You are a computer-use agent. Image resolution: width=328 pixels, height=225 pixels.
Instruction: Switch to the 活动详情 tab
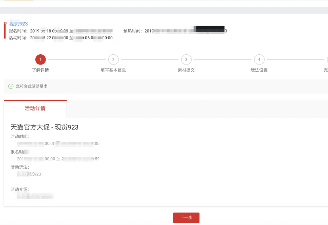click(35, 109)
